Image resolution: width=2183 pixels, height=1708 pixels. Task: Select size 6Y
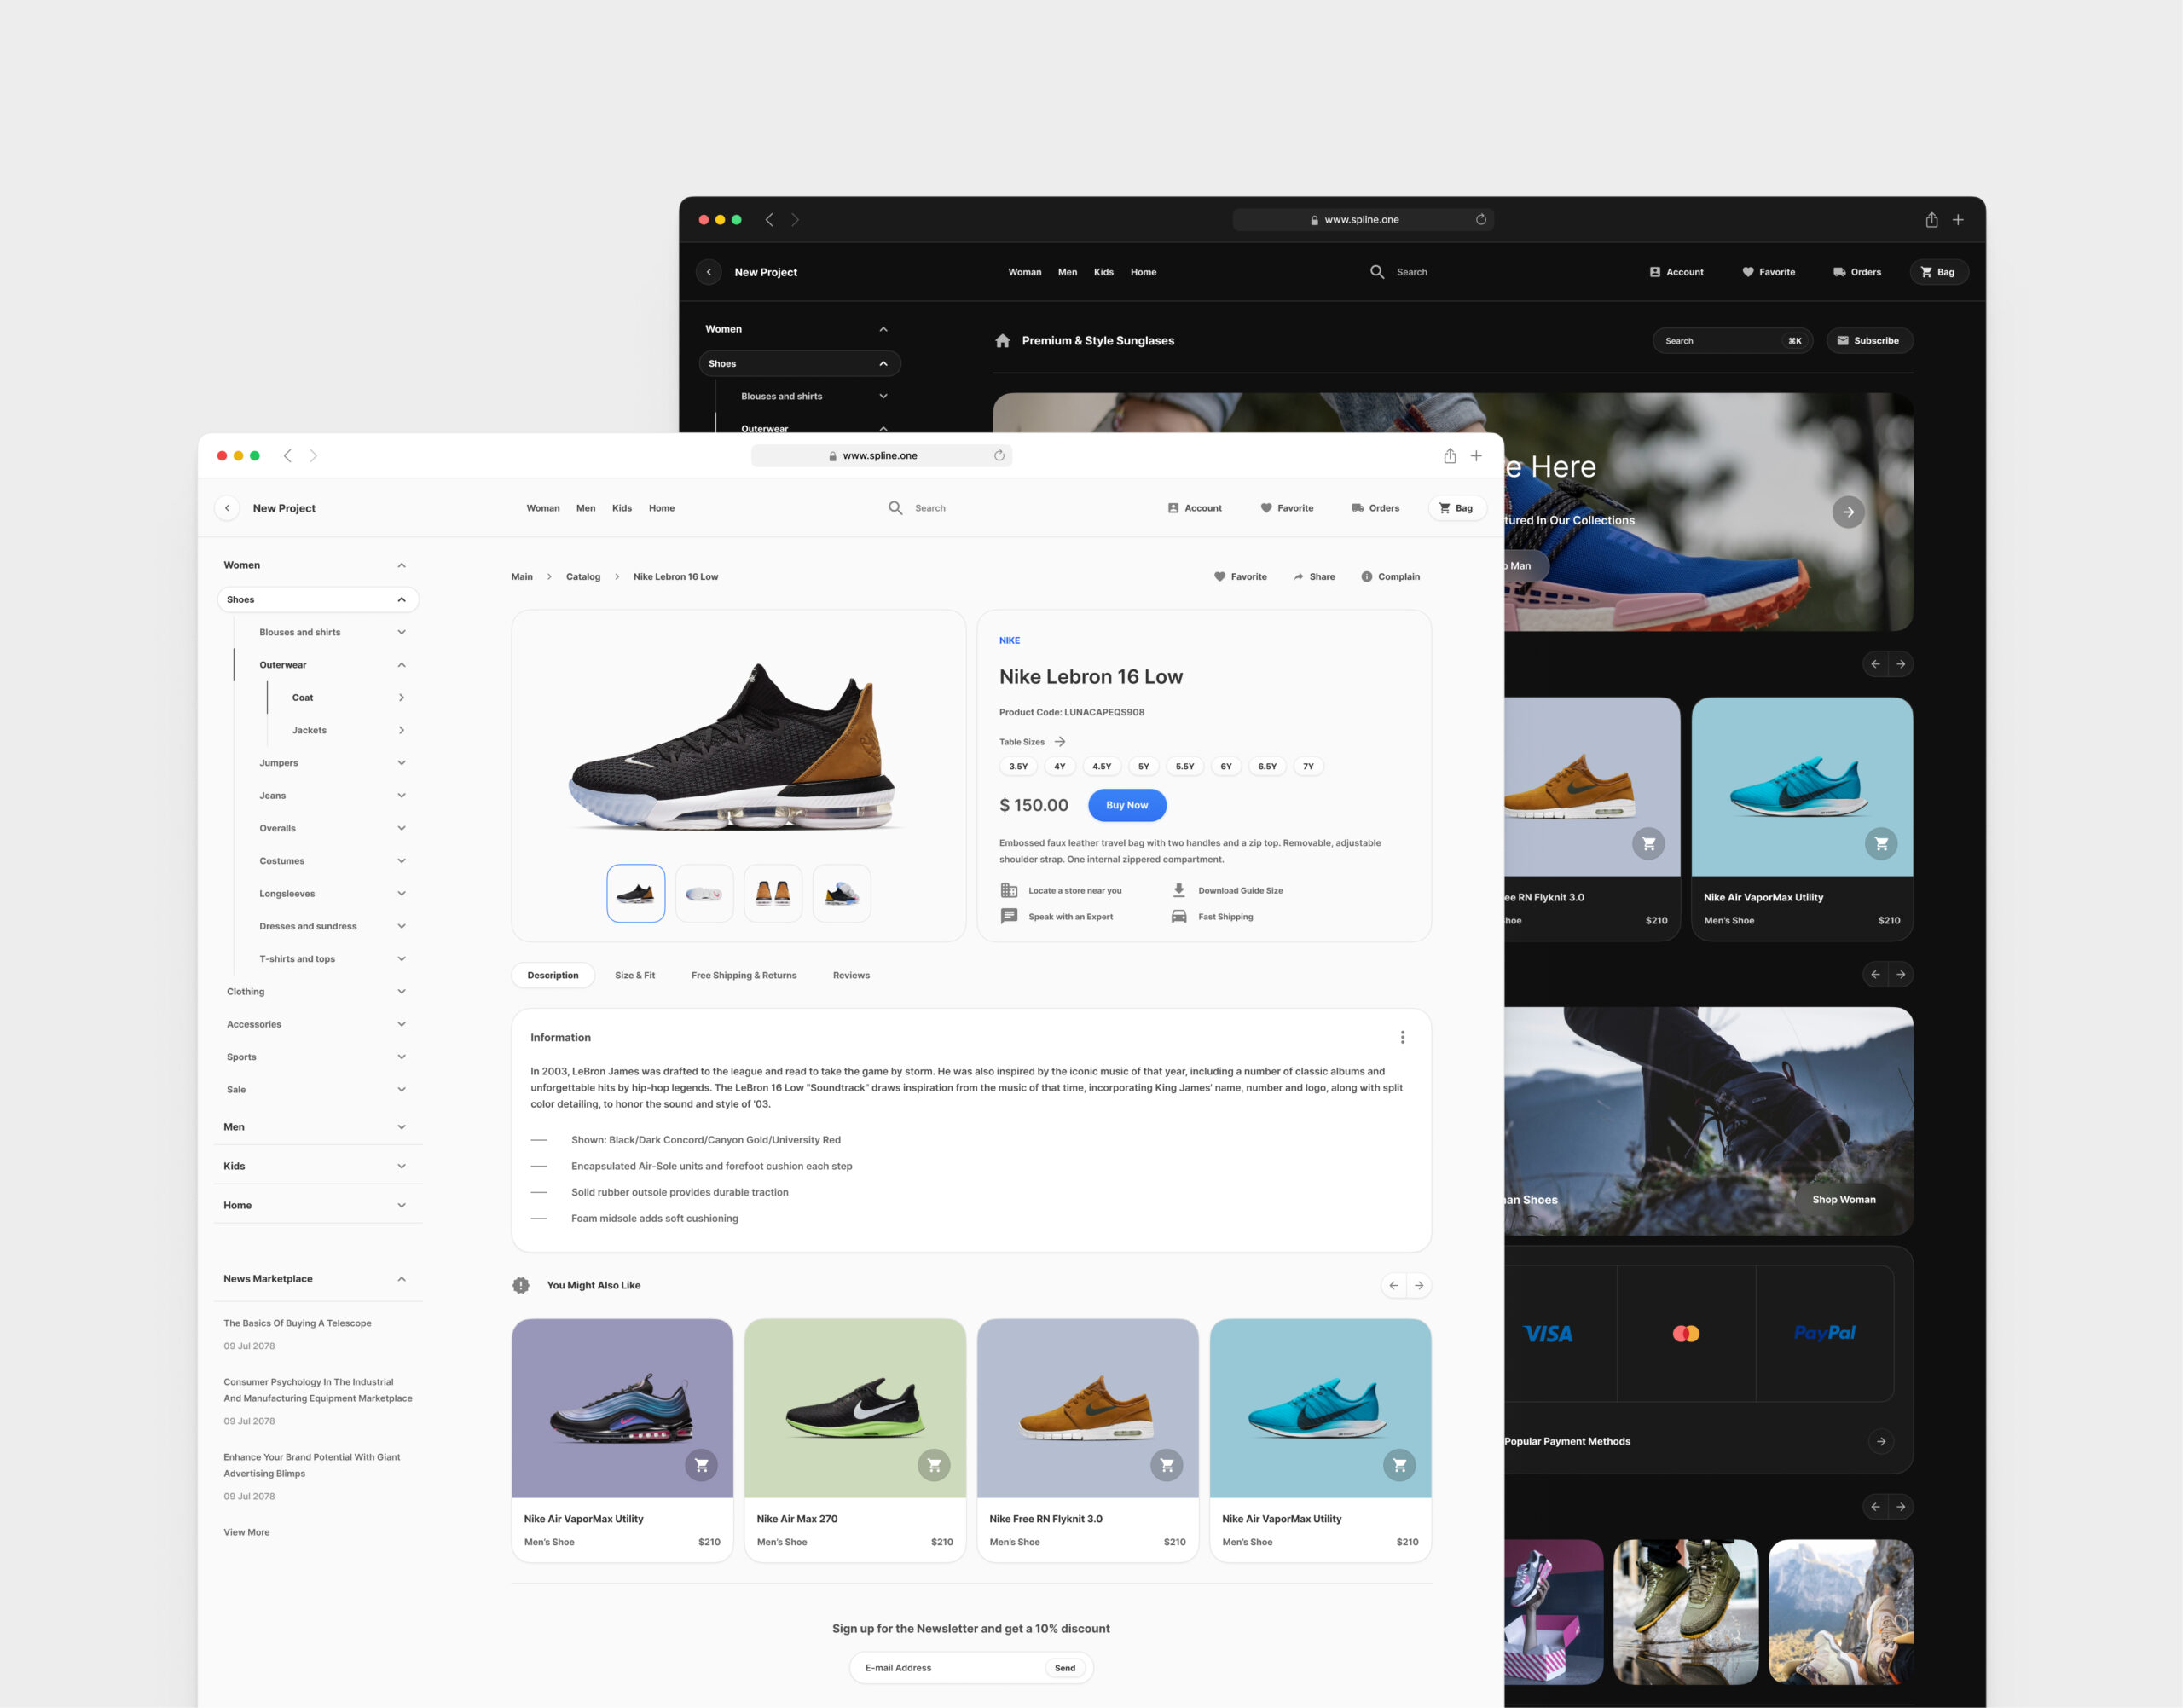[1226, 766]
